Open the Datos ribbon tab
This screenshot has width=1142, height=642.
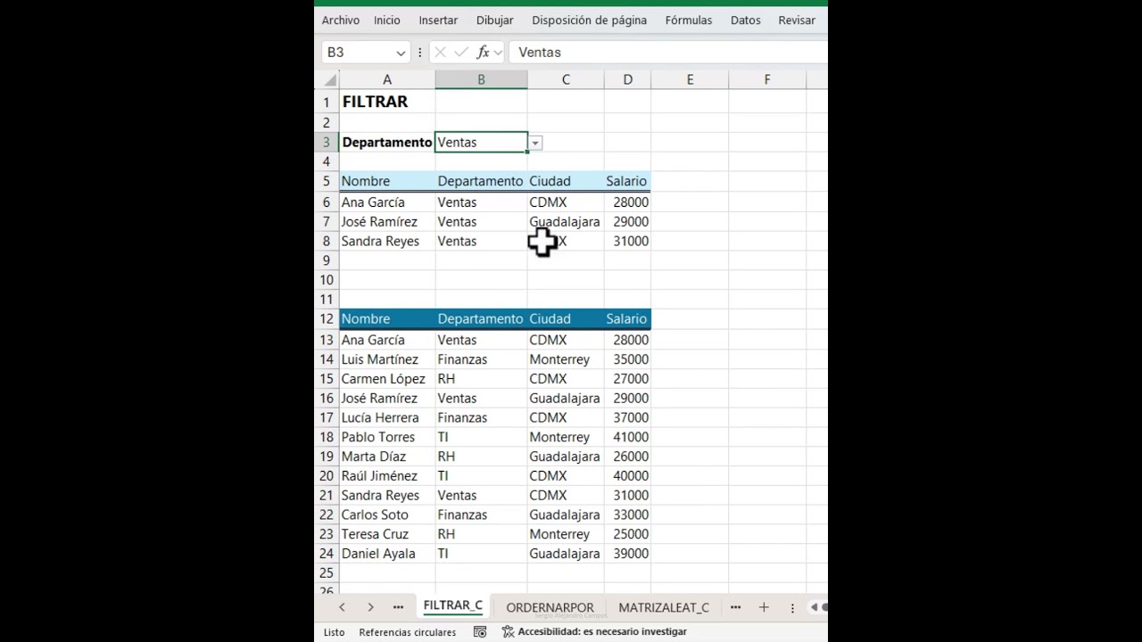(x=746, y=20)
